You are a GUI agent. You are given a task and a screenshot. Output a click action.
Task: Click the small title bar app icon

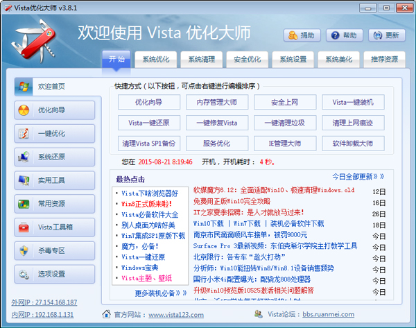8,8
